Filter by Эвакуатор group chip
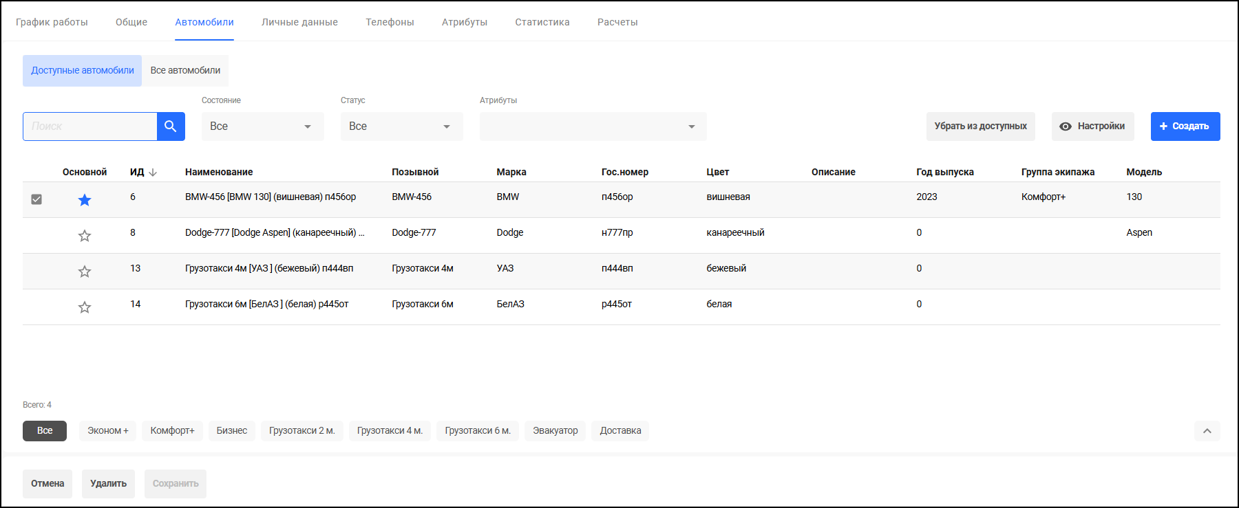The width and height of the screenshot is (1239, 508). [x=555, y=431]
